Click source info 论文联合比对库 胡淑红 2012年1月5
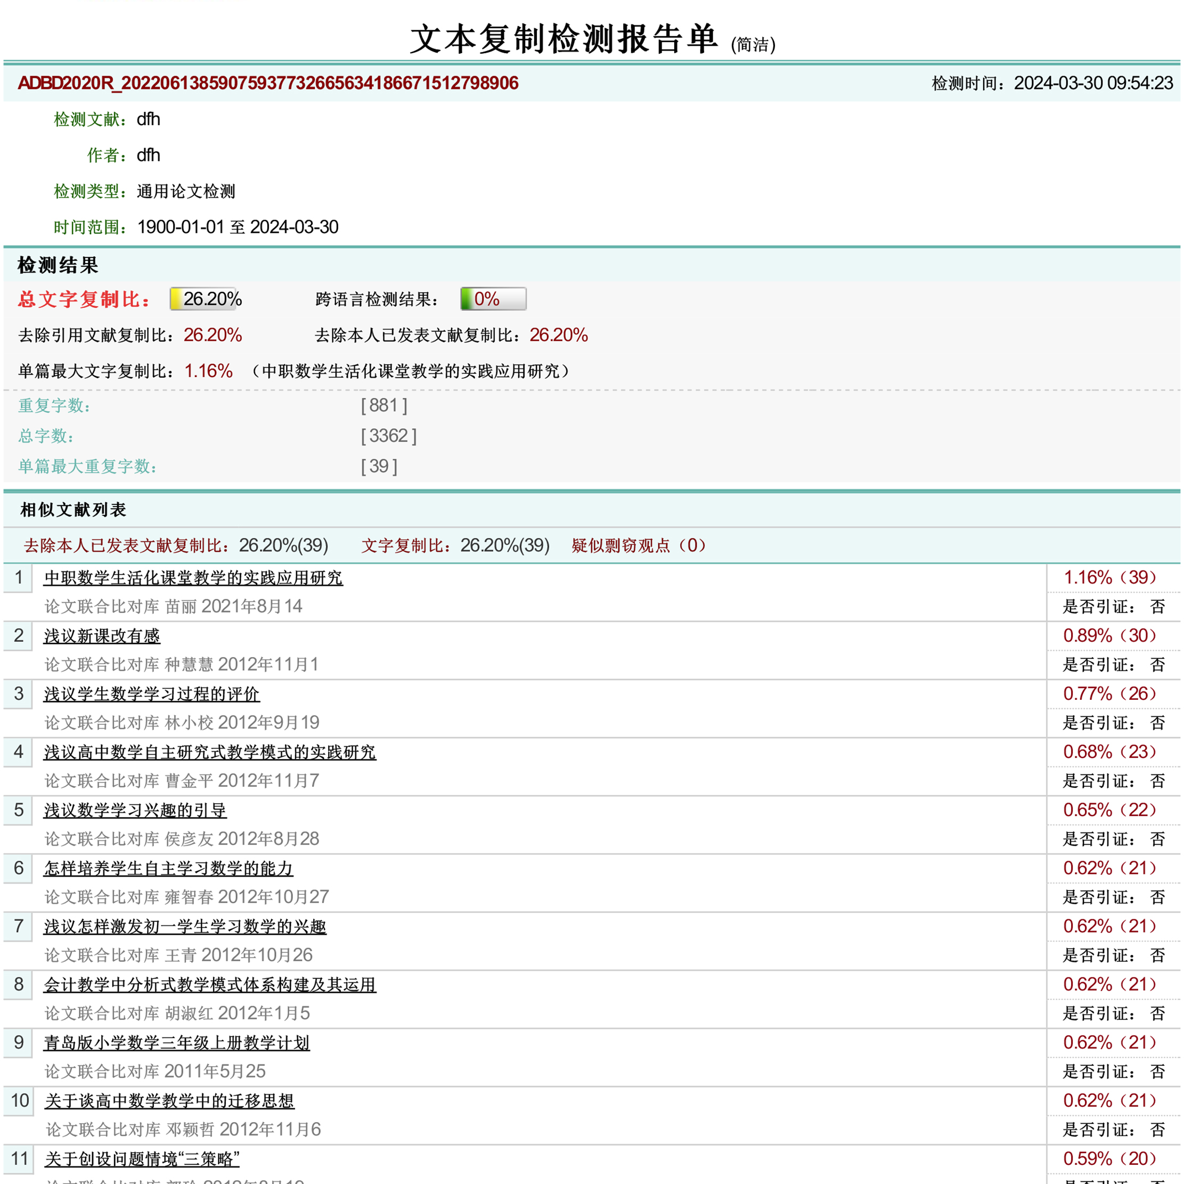The width and height of the screenshot is (1184, 1184). 177,1014
